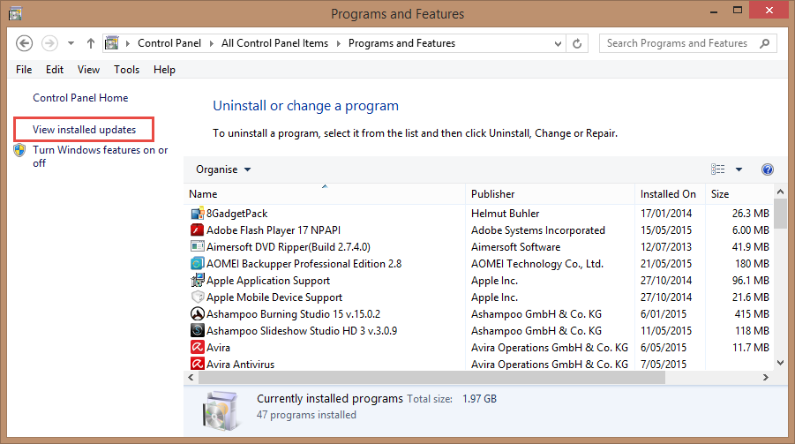Viewport: 795px width, 444px height.
Task: Open the View menu
Action: (88, 70)
